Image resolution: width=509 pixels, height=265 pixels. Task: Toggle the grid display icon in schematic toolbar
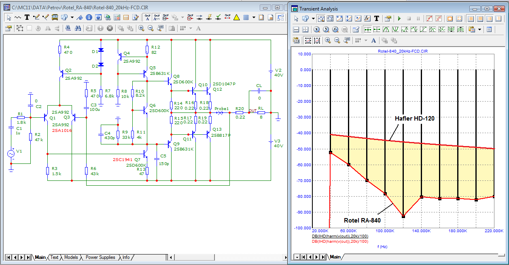pyautogui.click(x=246, y=17)
